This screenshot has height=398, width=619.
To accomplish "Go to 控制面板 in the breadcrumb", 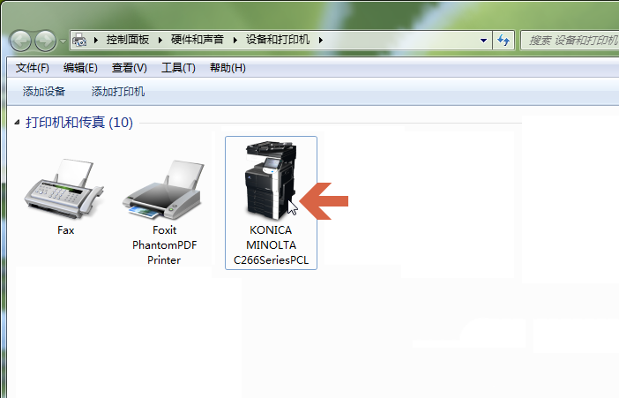I will coord(128,40).
